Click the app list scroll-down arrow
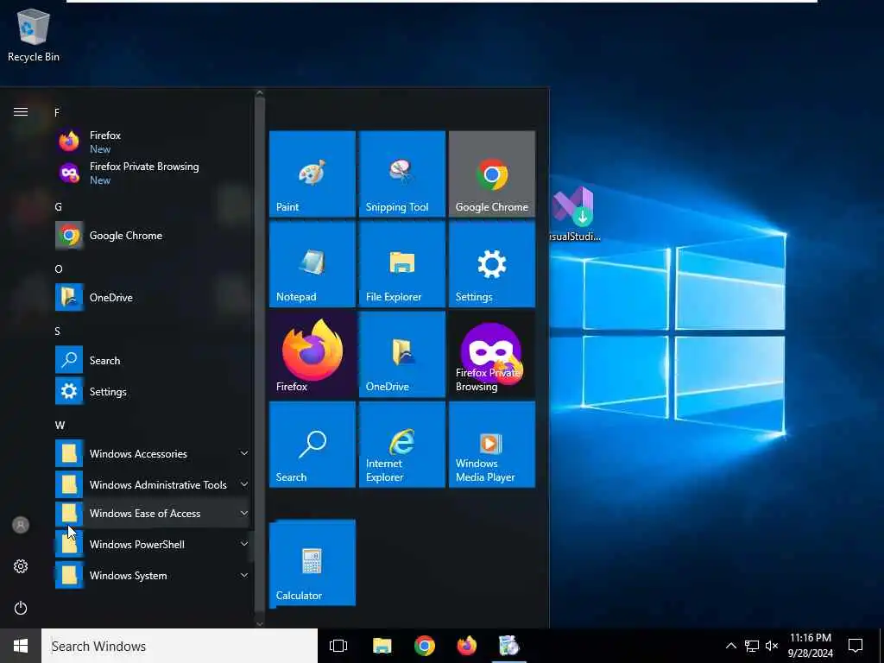The width and height of the screenshot is (884, 663). (x=259, y=623)
